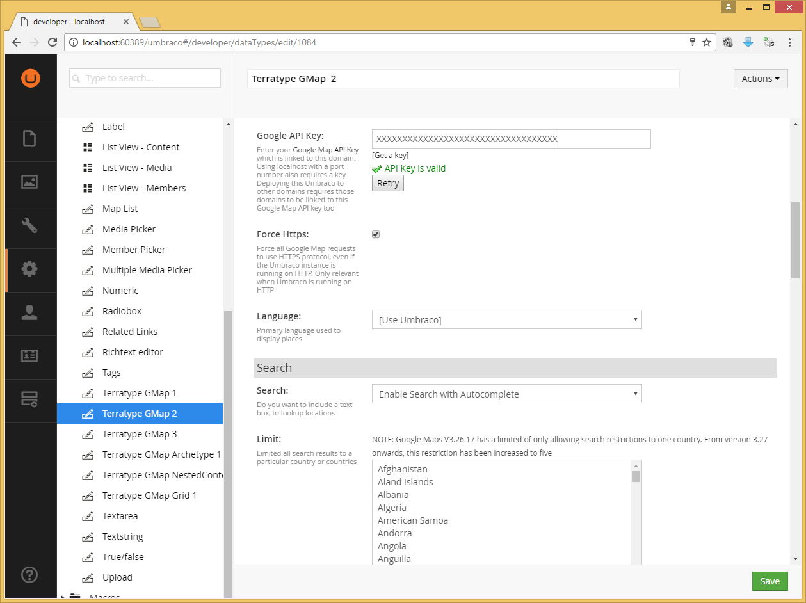Select Terratype GMap 3 in the tree
The width and height of the screenshot is (806, 603).
click(140, 434)
